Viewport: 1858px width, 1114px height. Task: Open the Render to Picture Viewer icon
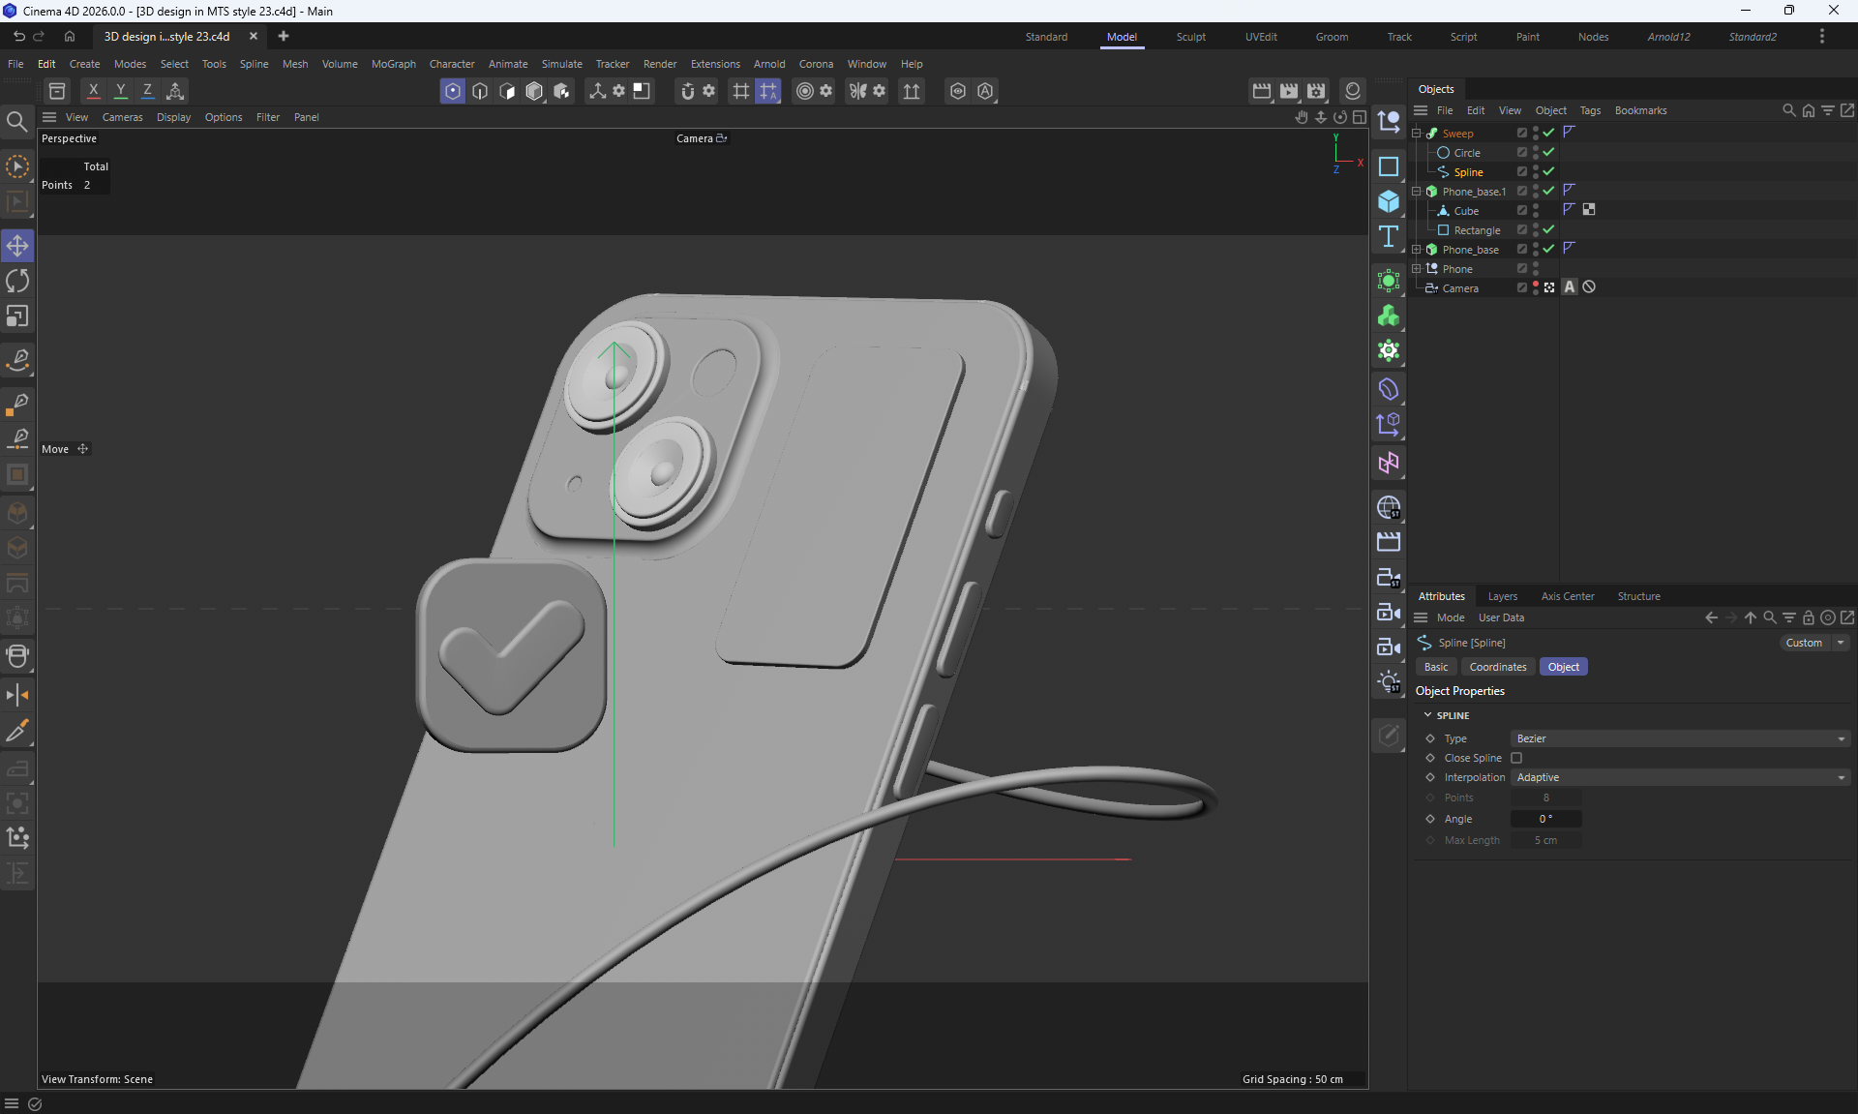coord(1289,91)
